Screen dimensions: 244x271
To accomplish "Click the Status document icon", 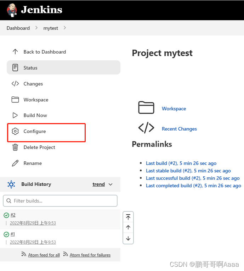I will coord(15,68).
